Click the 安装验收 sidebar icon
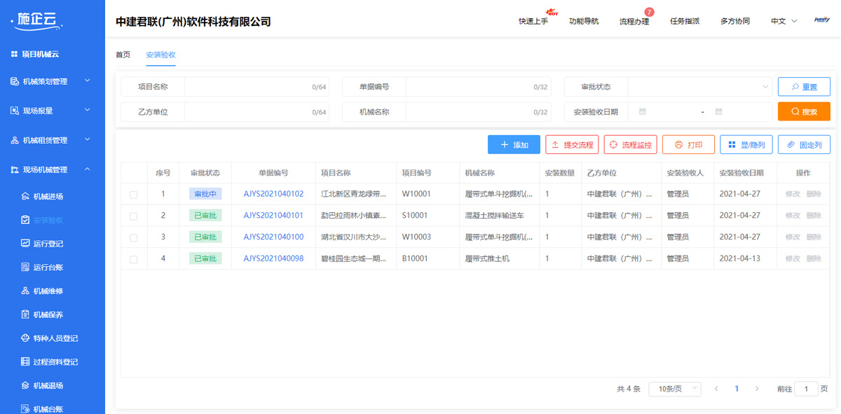The image size is (841, 414). click(x=25, y=220)
